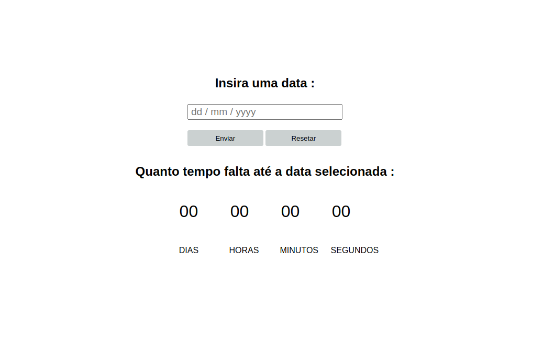
Task: Click the word 'selecionada' in the heading
Action: tap(350, 172)
